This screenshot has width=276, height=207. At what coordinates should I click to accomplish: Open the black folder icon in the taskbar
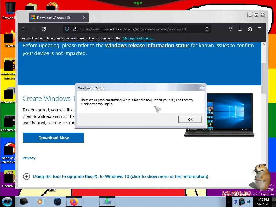(24, 202)
